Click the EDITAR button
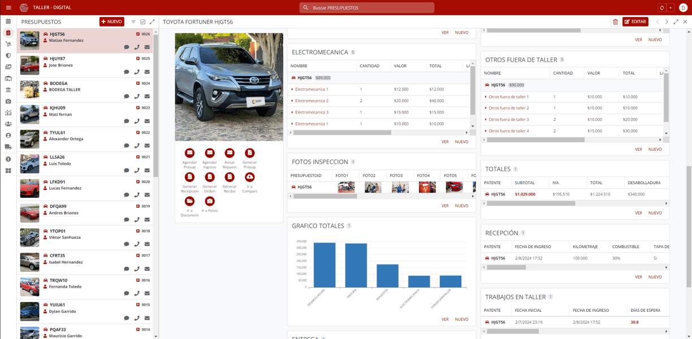 pyautogui.click(x=635, y=21)
